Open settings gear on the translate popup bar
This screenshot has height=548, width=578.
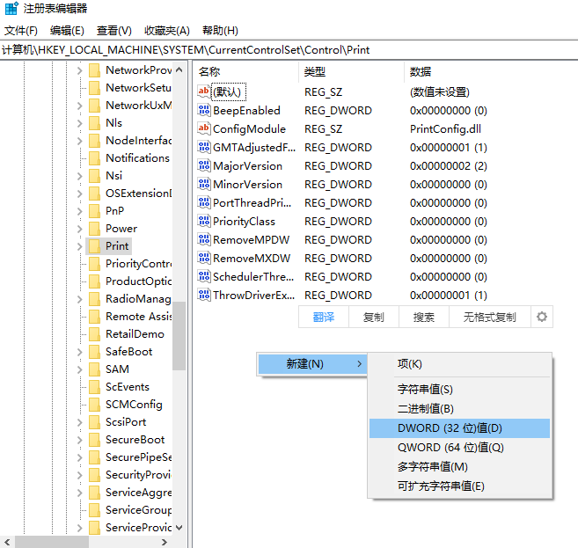point(542,317)
